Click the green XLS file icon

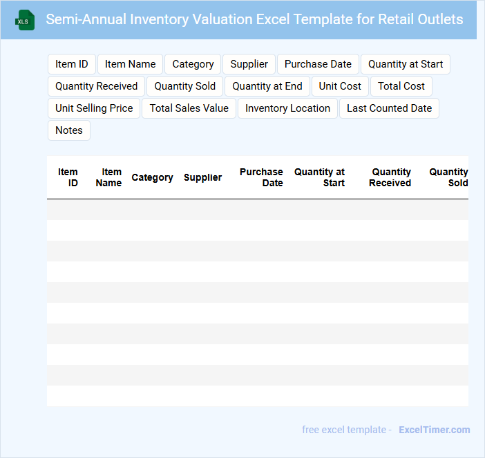(x=25, y=20)
